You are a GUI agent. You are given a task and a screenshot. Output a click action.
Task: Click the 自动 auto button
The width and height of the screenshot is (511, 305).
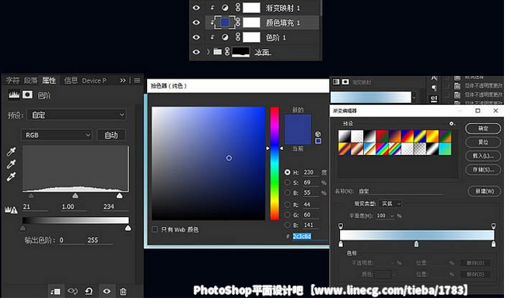tap(111, 135)
